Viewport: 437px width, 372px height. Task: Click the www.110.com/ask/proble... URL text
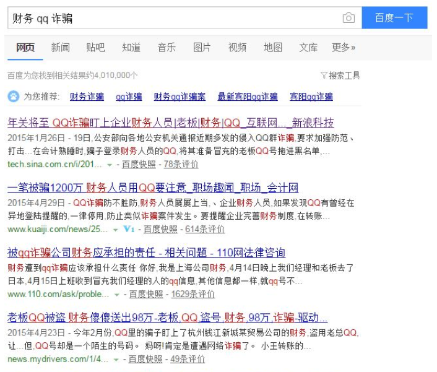pyautogui.click(x=58, y=294)
